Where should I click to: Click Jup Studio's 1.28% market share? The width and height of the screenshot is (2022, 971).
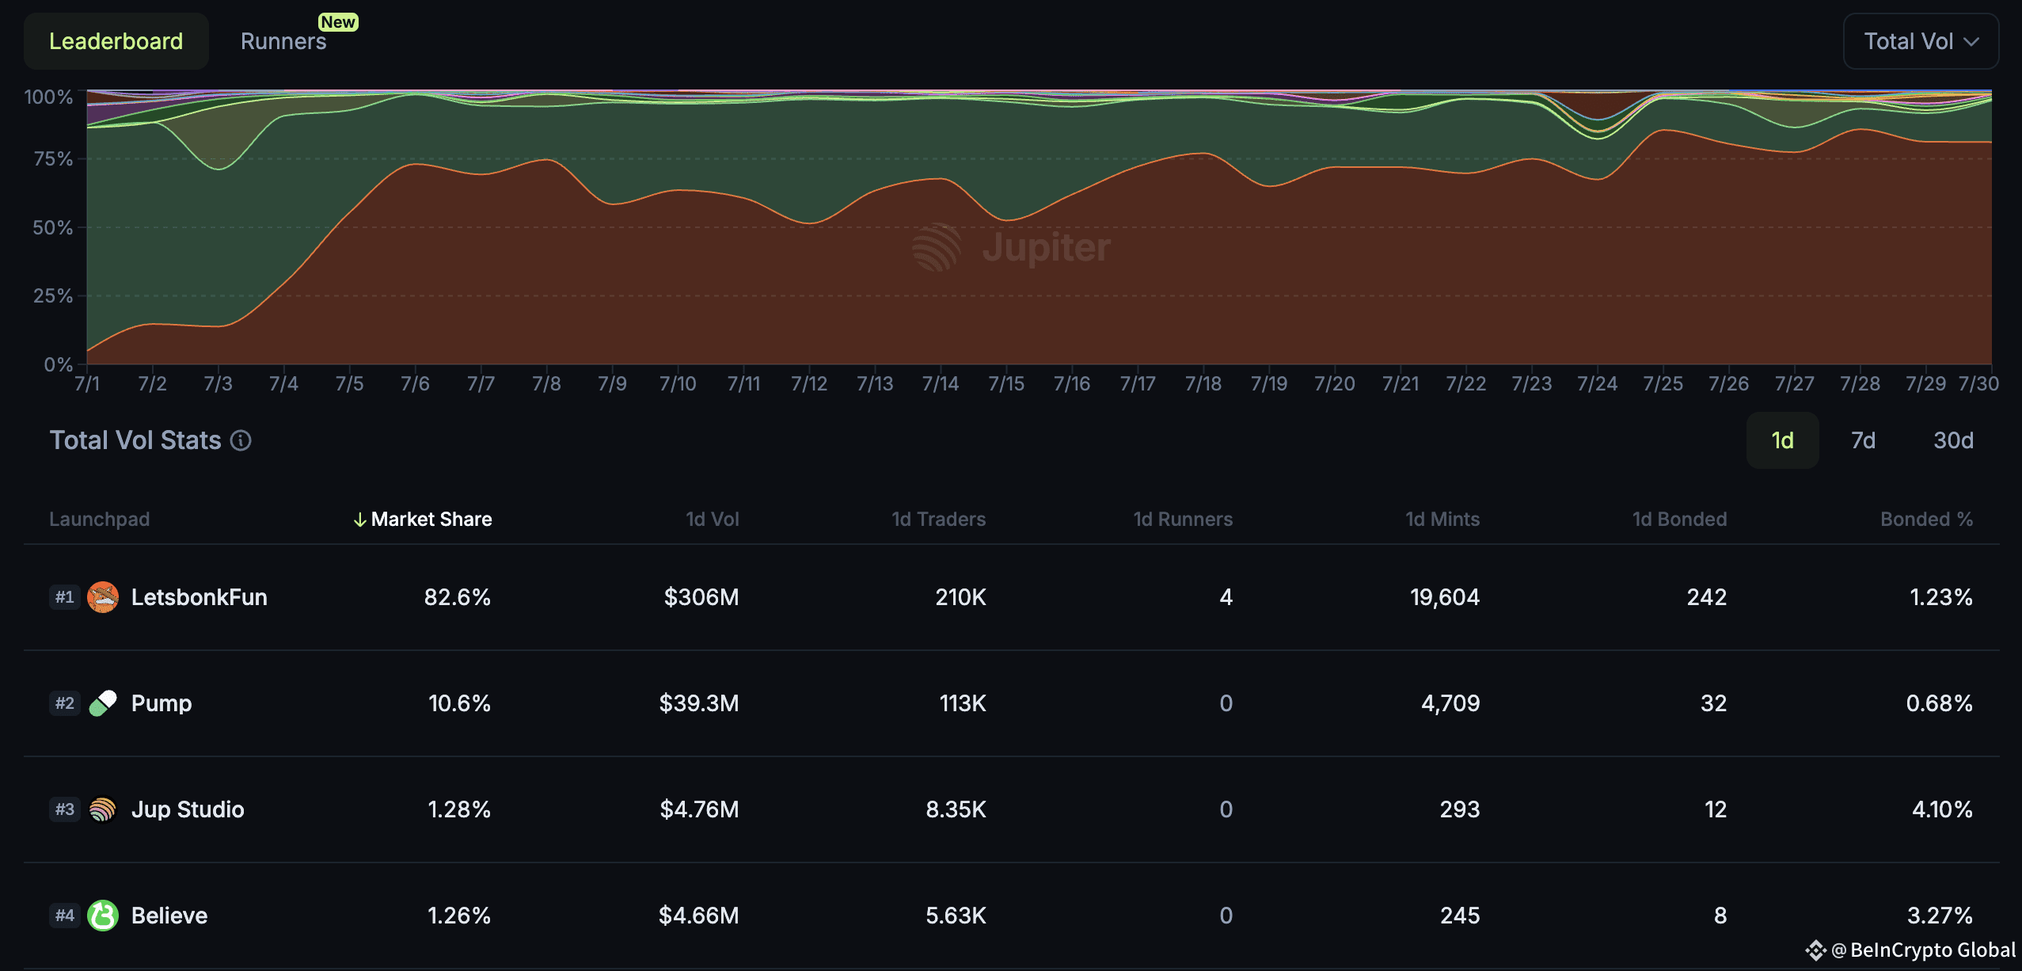pyautogui.click(x=459, y=809)
